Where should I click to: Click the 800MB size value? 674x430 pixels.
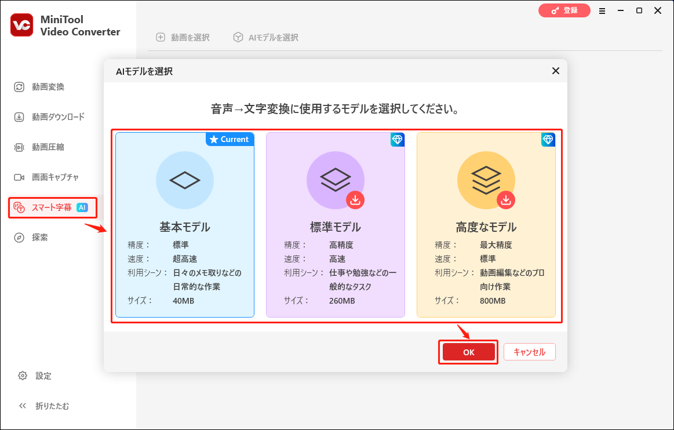493,301
